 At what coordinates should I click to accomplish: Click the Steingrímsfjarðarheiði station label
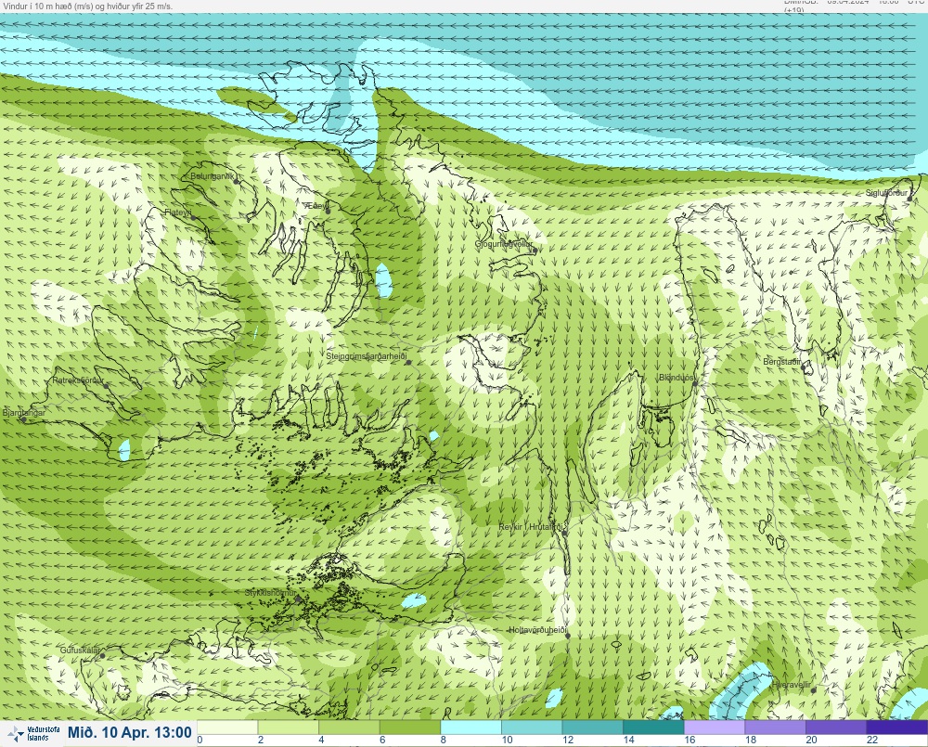[x=367, y=356]
